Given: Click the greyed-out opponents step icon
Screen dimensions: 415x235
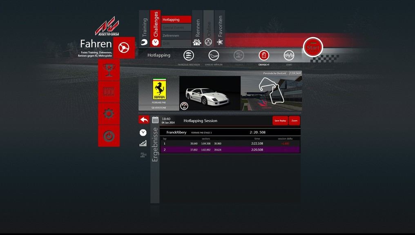Looking at the screenshot, I should click(x=239, y=55).
